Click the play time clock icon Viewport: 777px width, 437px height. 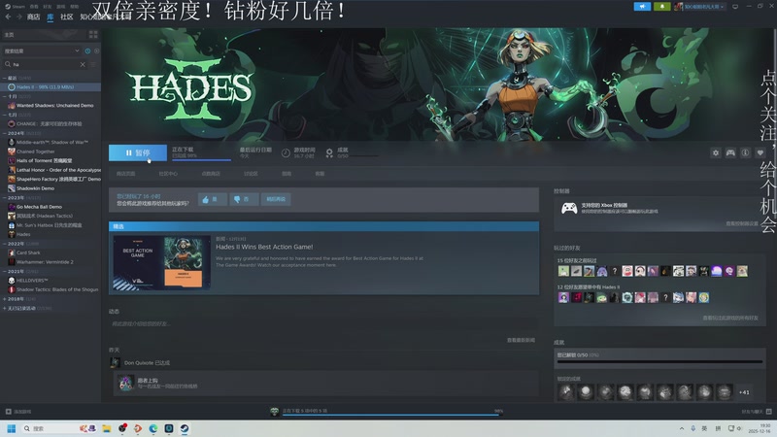click(286, 153)
